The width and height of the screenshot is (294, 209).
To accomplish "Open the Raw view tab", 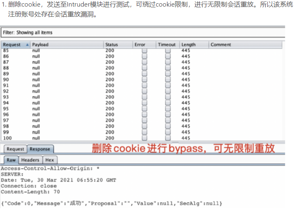I will [x=11, y=160].
